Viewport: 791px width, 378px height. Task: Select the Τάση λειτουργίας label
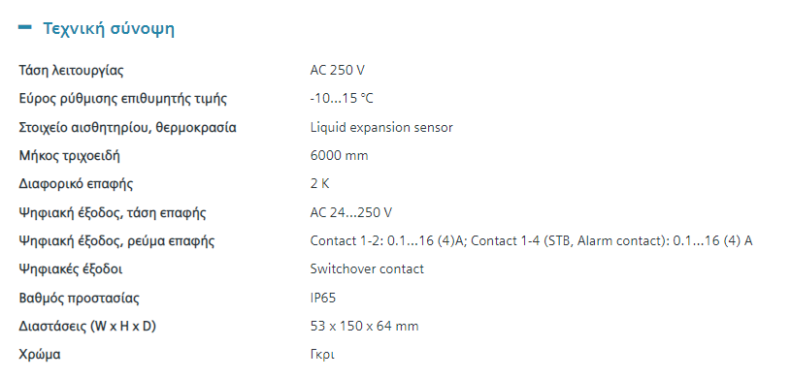(x=71, y=70)
